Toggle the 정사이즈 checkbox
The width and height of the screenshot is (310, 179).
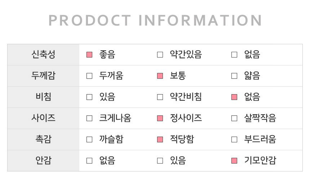tap(160, 118)
